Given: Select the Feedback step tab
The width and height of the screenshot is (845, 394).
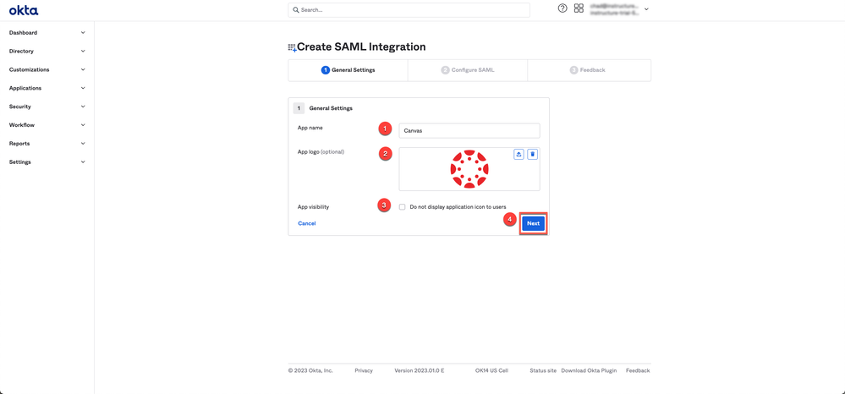Looking at the screenshot, I should 588,70.
